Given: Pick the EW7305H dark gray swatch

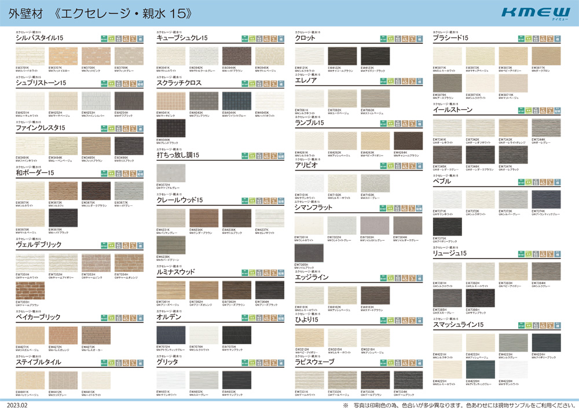Looking at the screenshot, I should click(309, 253).
